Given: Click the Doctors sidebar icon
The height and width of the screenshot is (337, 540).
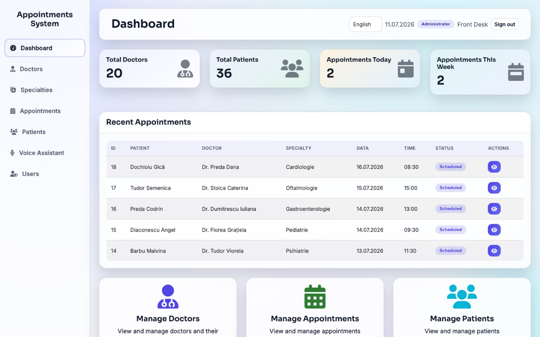Looking at the screenshot, I should (x=13, y=69).
